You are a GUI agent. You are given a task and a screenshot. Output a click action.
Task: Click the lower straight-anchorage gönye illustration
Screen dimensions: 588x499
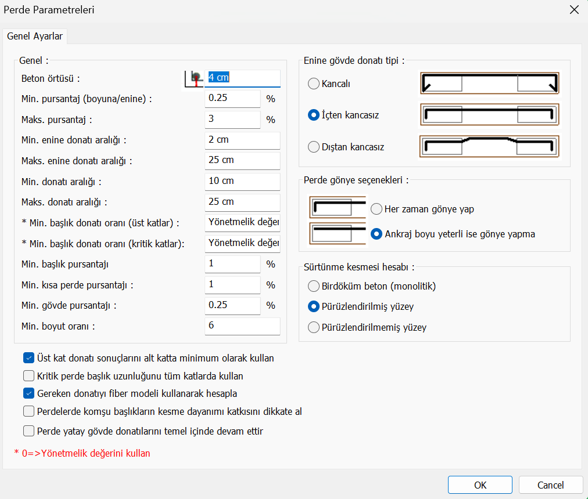pyautogui.click(x=338, y=234)
